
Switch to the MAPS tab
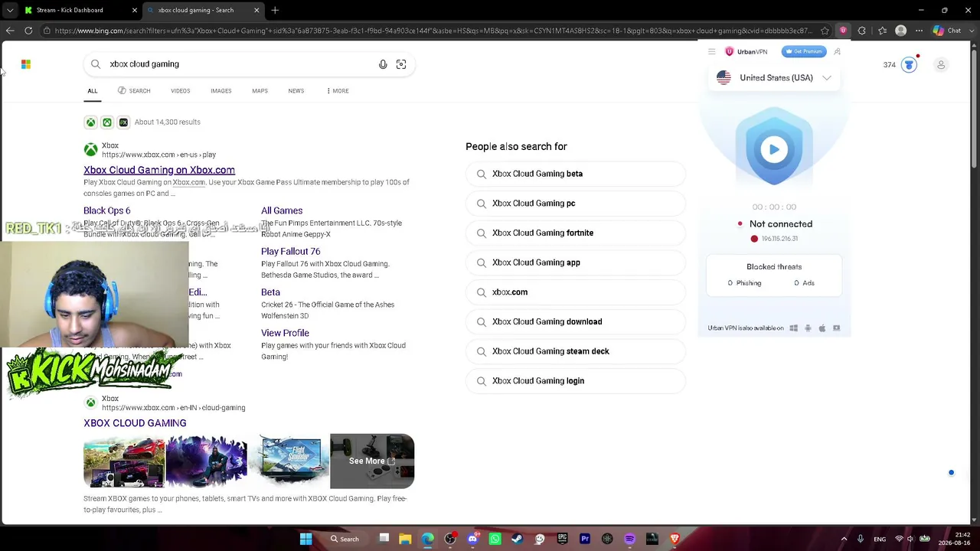[x=260, y=91]
